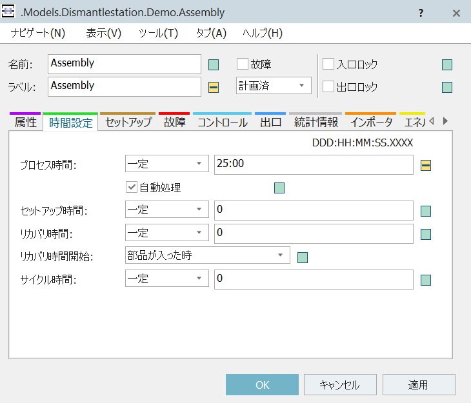Toggle the yellow inheritance square beside ラベル field
This screenshot has height=403, width=471.
click(x=214, y=88)
